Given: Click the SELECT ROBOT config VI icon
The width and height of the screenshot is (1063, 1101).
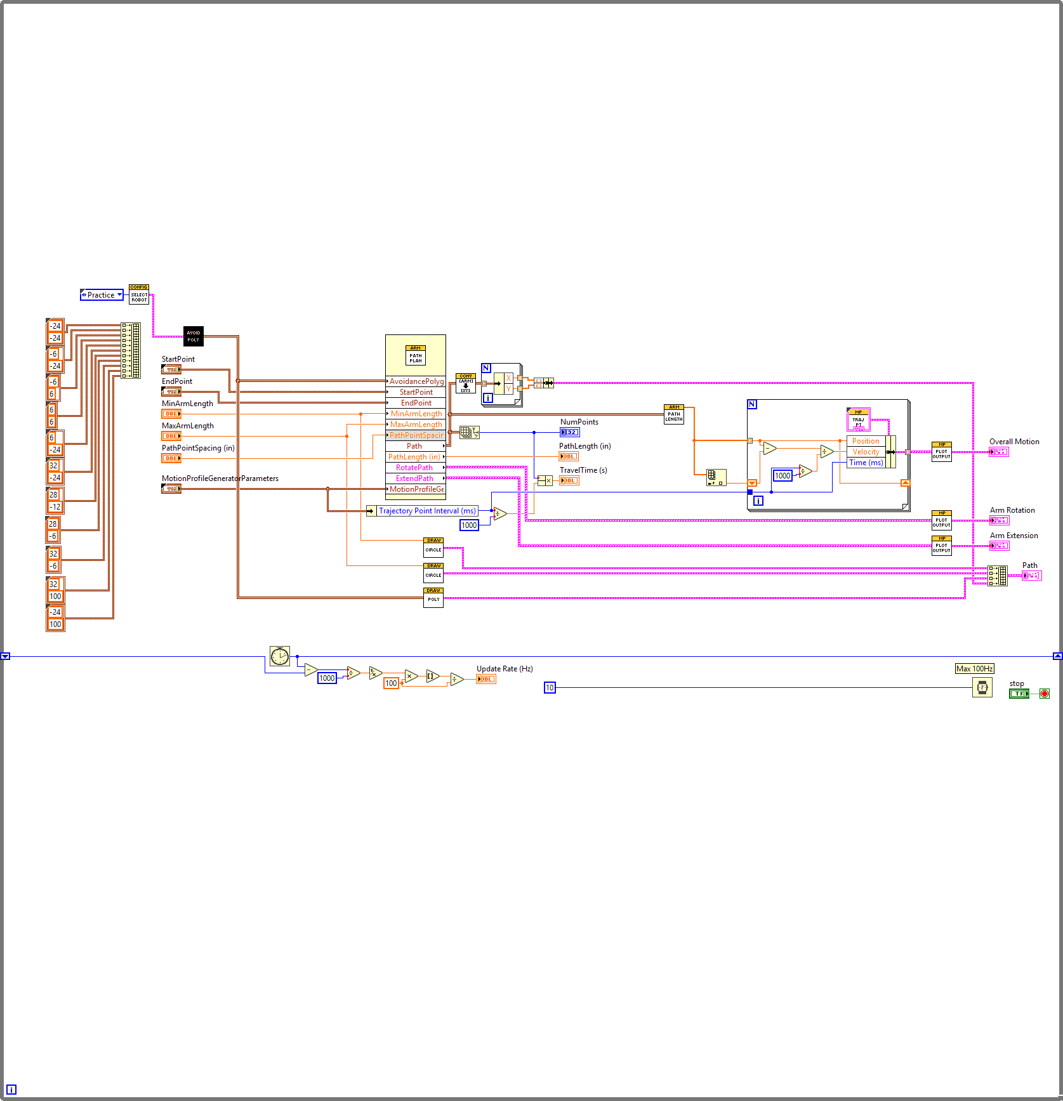Looking at the screenshot, I should (139, 295).
